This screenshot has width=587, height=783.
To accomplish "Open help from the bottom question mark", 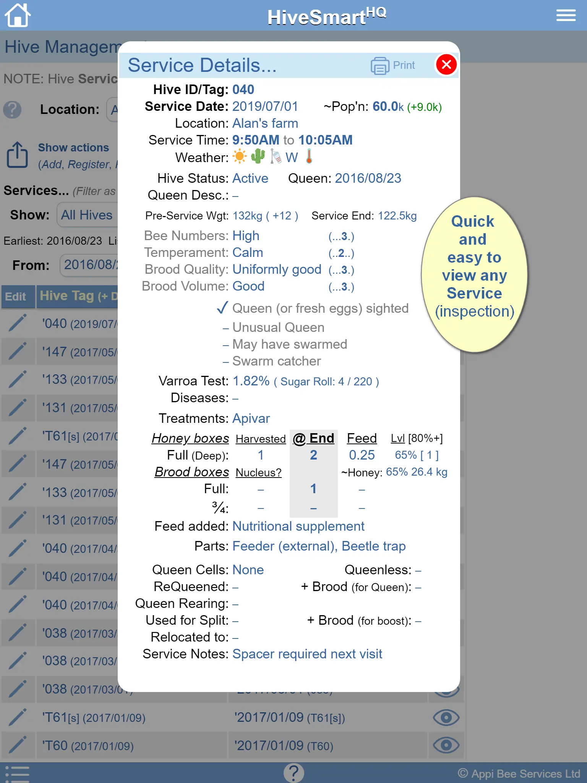I will pyautogui.click(x=293, y=773).
